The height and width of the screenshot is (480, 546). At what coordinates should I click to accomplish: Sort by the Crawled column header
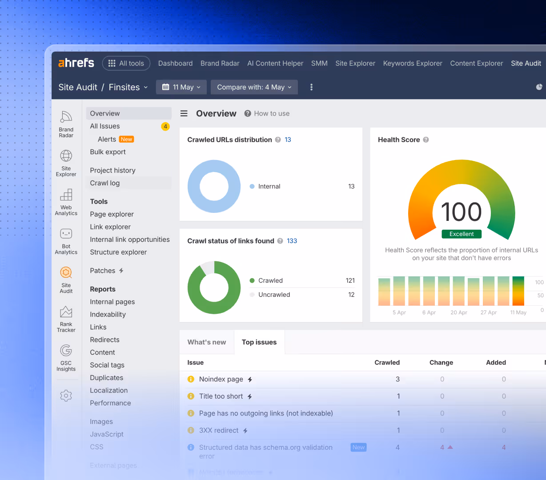[387, 363]
